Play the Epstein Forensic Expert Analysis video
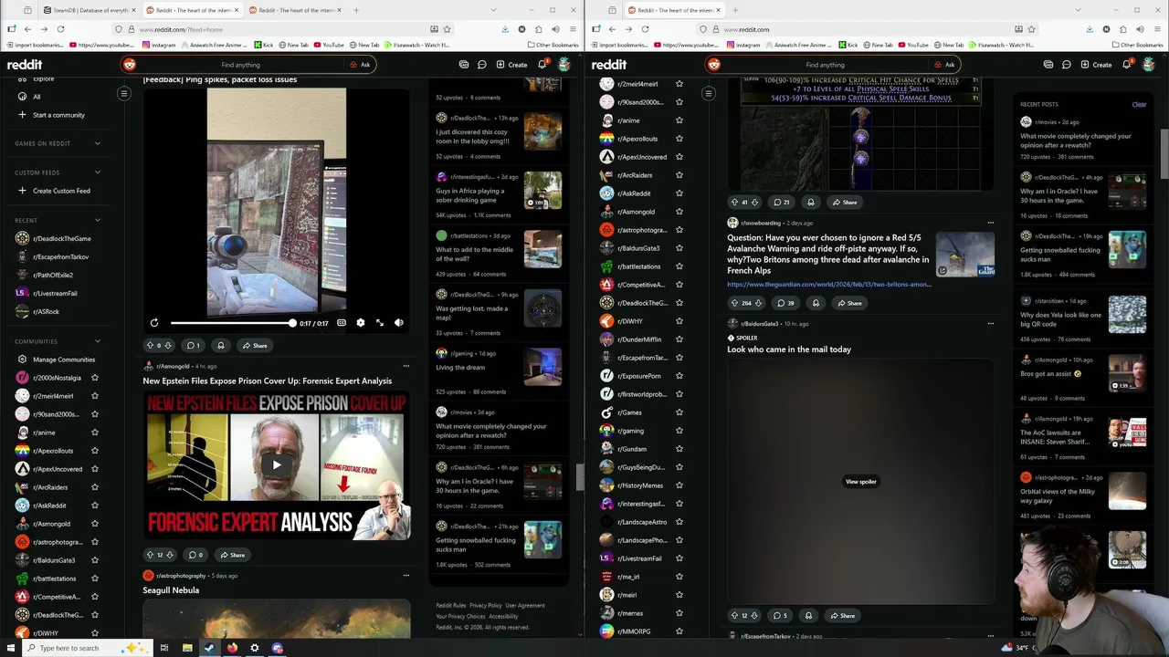Screen dimensions: 1169x657 (x=277, y=464)
